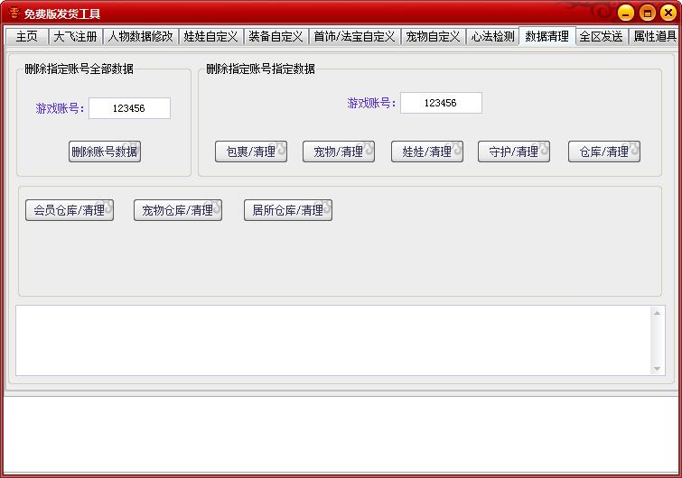This screenshot has height=478, width=682.
Task: Click the 包裹/清理 button
Action: [x=250, y=152]
